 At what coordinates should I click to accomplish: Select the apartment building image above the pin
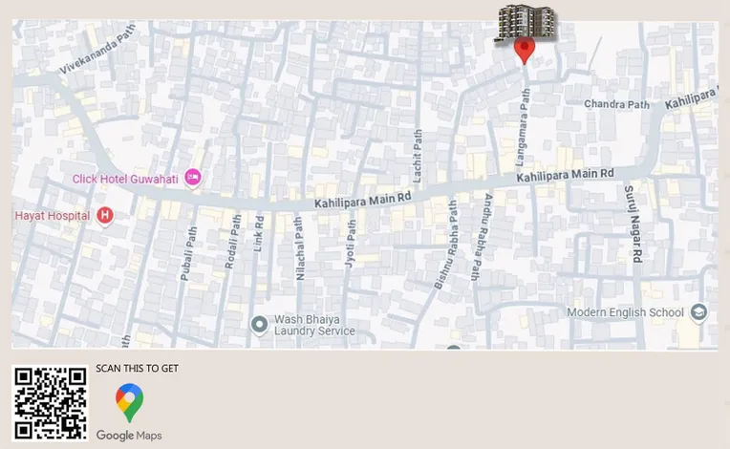coord(526,23)
